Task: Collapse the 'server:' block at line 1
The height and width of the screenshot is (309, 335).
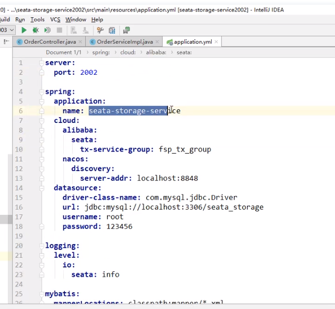Action: pyautogui.click(x=42, y=63)
